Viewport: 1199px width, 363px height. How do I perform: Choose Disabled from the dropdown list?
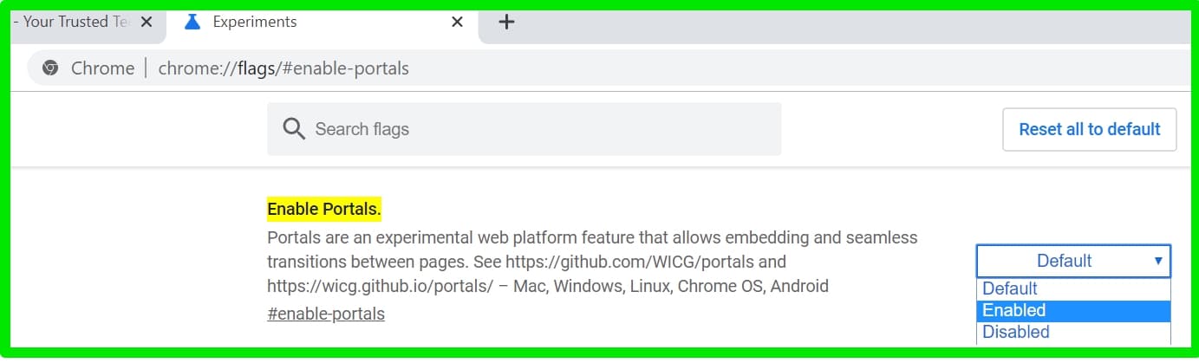pos(1073,332)
